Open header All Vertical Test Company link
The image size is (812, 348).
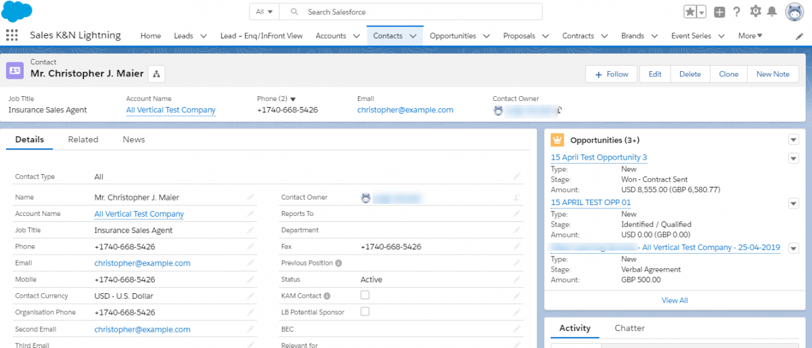171,110
